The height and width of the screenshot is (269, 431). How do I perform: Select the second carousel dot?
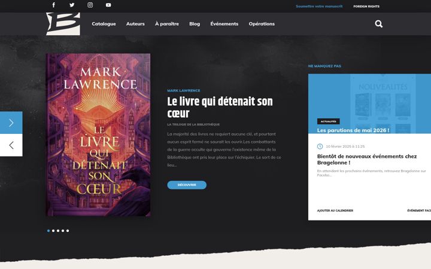[x=53, y=231]
